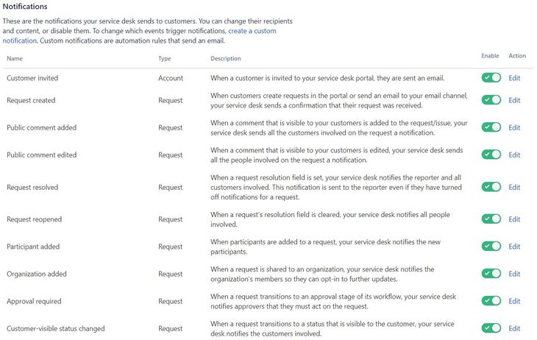Edit the Public comment added notification
Image resolution: width=537 pixels, height=340 pixels.
tap(514, 127)
